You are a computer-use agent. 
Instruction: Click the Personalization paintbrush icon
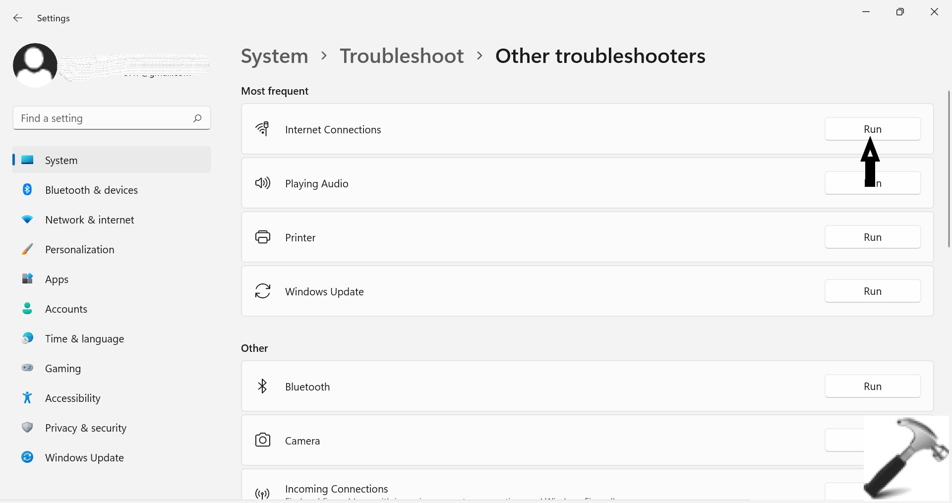(x=27, y=249)
